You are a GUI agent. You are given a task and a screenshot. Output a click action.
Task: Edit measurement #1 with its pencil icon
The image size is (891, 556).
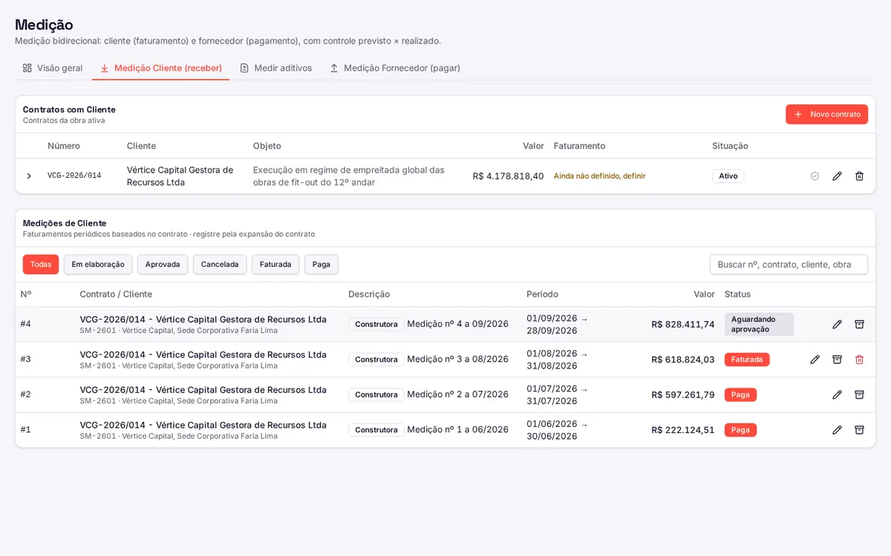coord(837,430)
